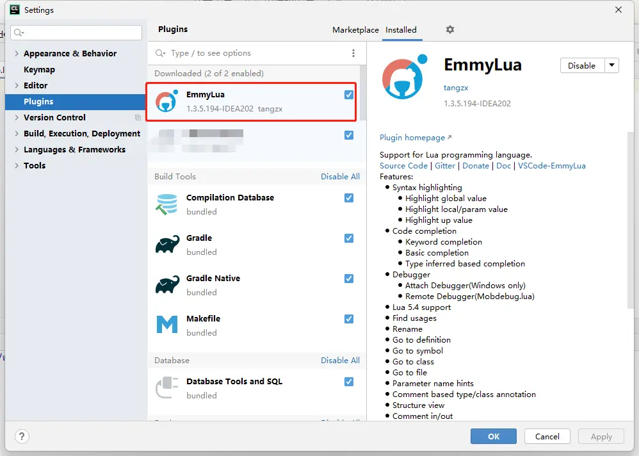This screenshot has width=639, height=456.
Task: Expand Build, Execution, Deployment node
Action: [16, 133]
